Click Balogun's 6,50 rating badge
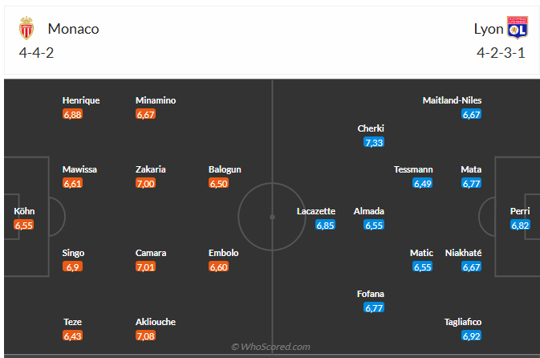The image size is (540, 358). [219, 184]
